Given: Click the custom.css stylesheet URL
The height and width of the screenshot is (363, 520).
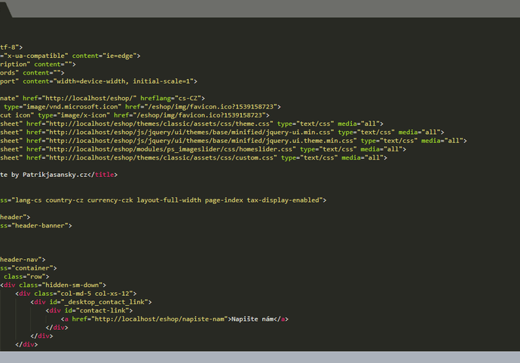Looking at the screenshot, I should click(x=161, y=158).
